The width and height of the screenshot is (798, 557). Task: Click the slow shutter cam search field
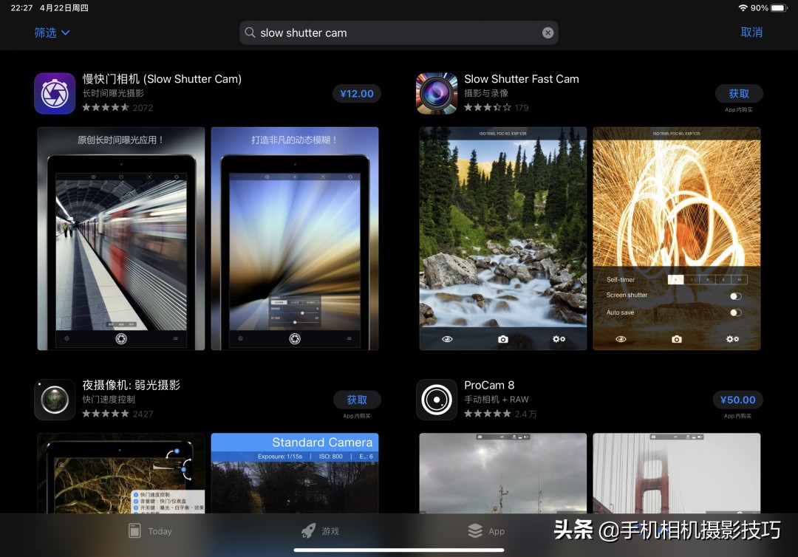398,33
